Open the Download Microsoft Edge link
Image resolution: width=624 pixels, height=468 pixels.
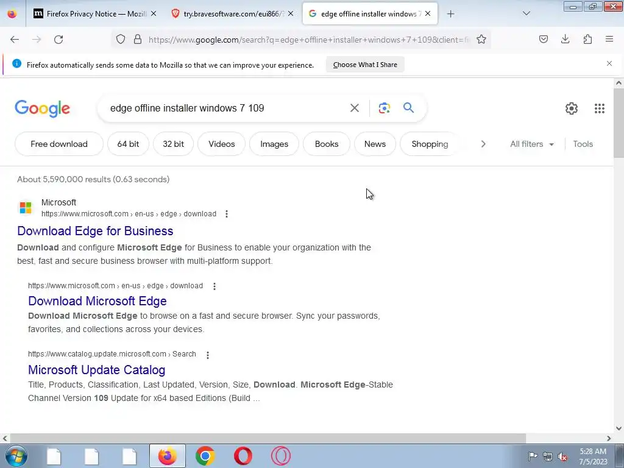97,301
